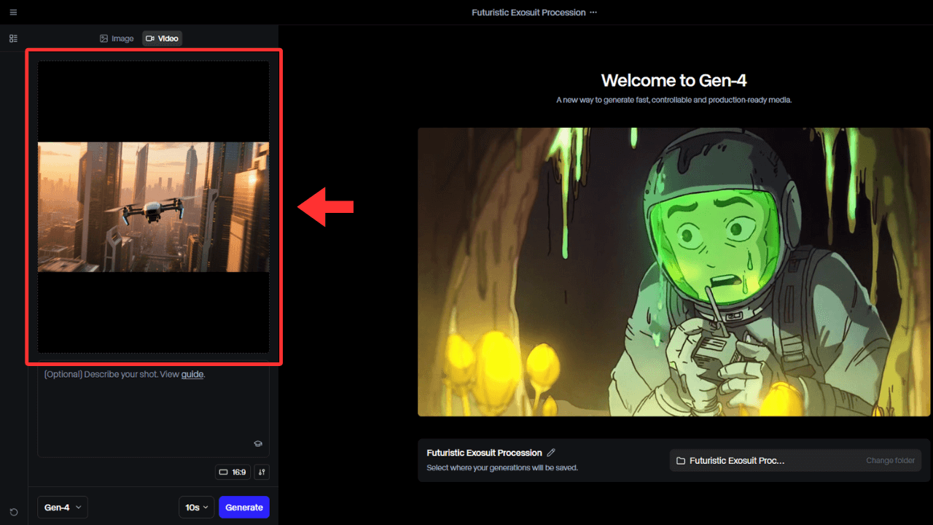Select the drone city input image

(154, 207)
